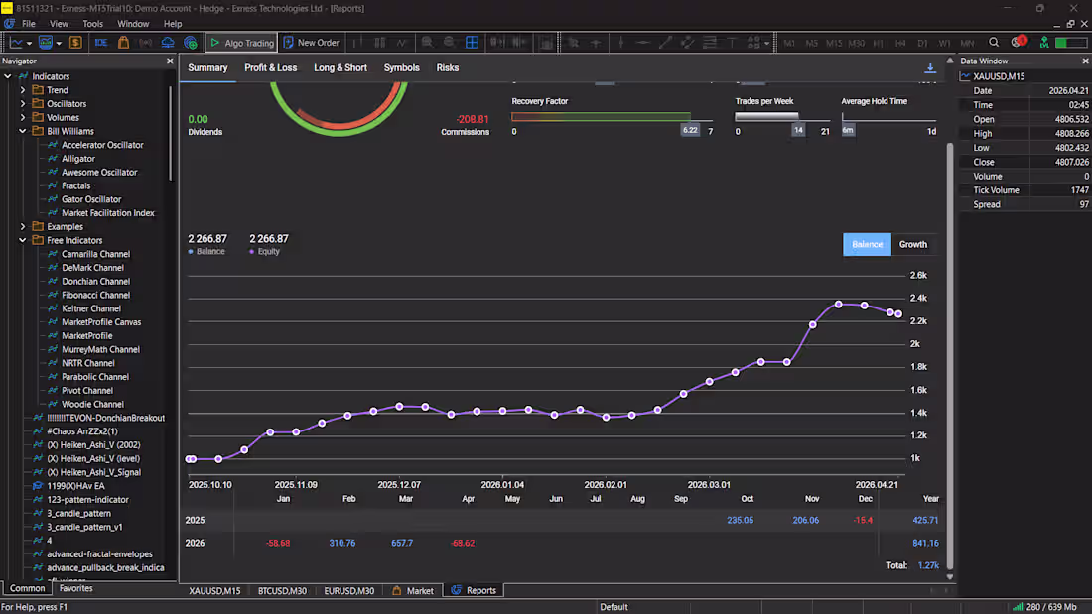
Task: Open the chart Zoom In icon
Action: point(427,42)
